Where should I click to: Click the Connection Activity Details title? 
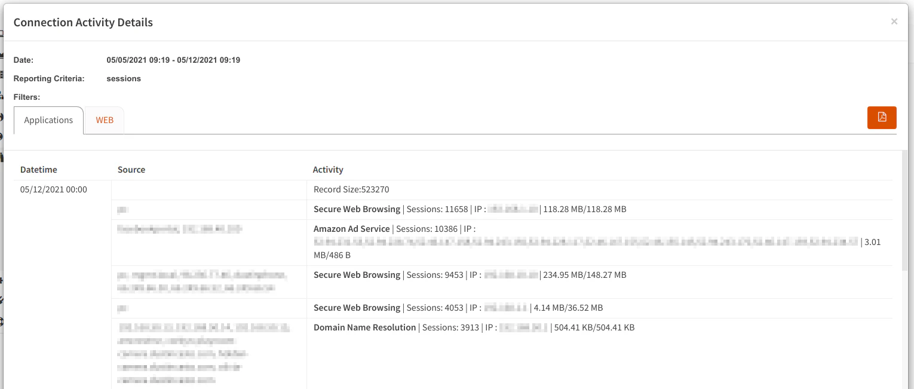point(83,23)
